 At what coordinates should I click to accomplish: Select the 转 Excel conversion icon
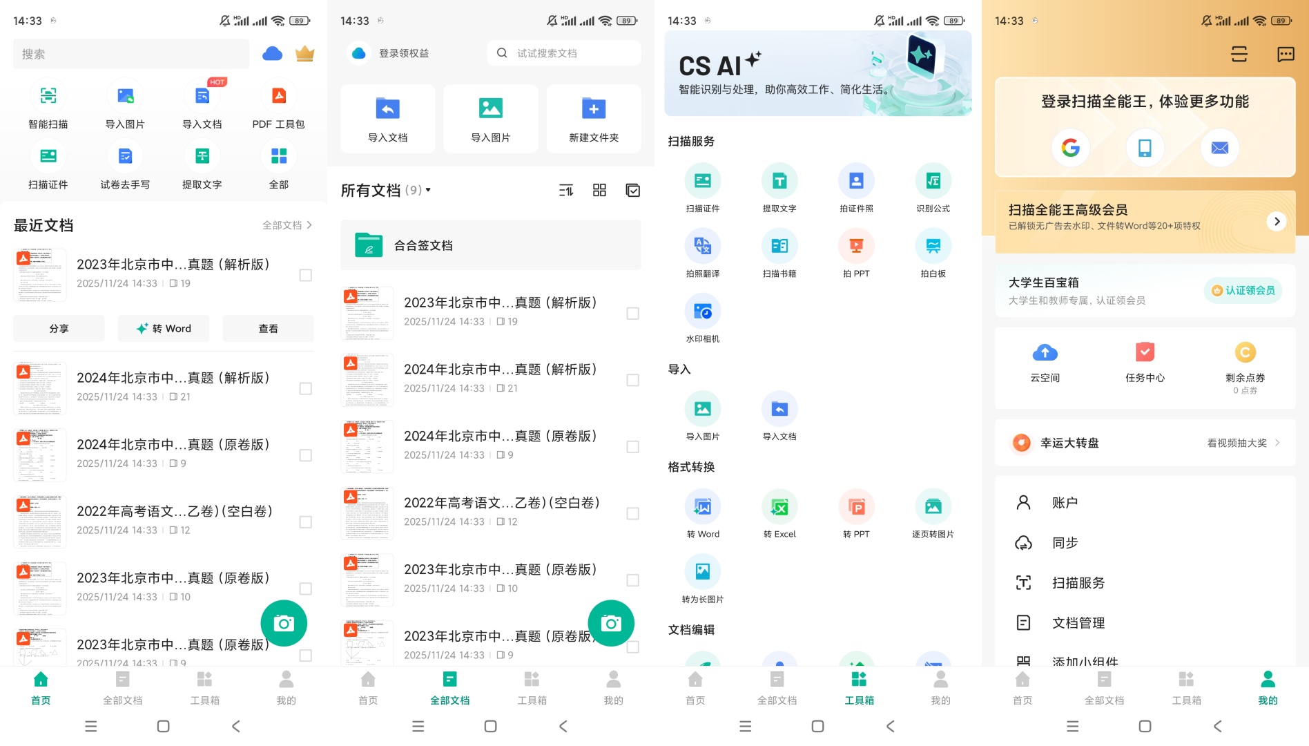click(779, 508)
